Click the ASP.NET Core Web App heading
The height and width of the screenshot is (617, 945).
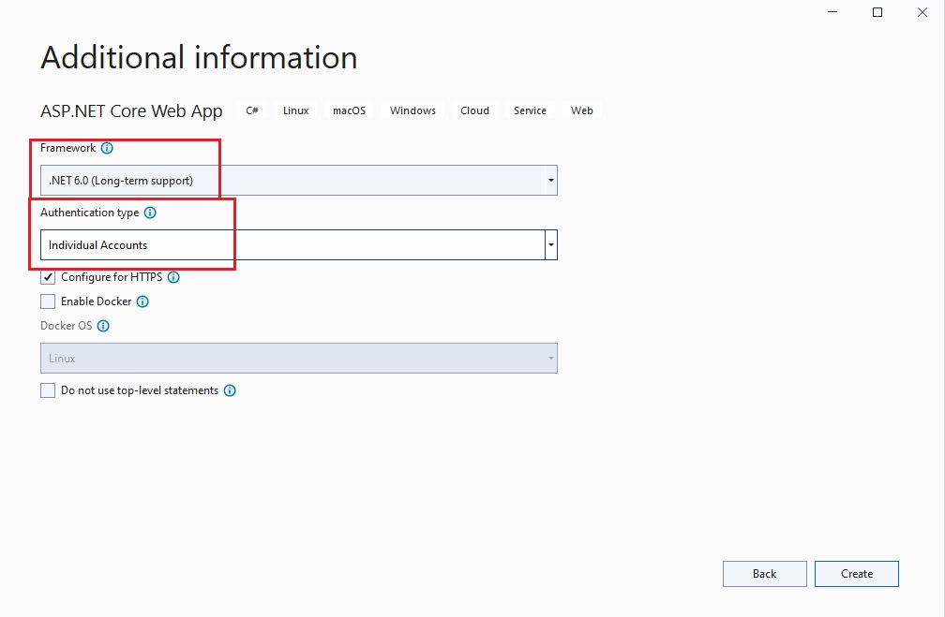(x=131, y=111)
